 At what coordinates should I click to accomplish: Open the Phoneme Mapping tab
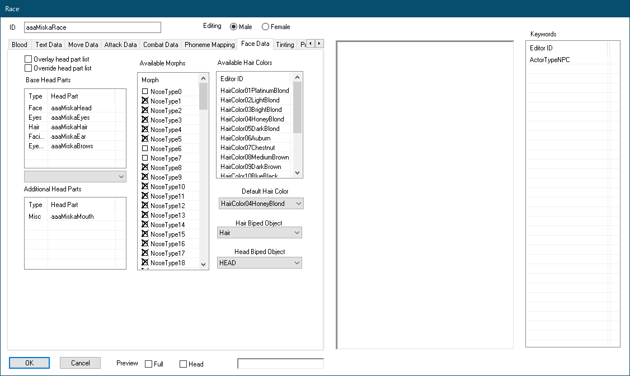coord(209,45)
